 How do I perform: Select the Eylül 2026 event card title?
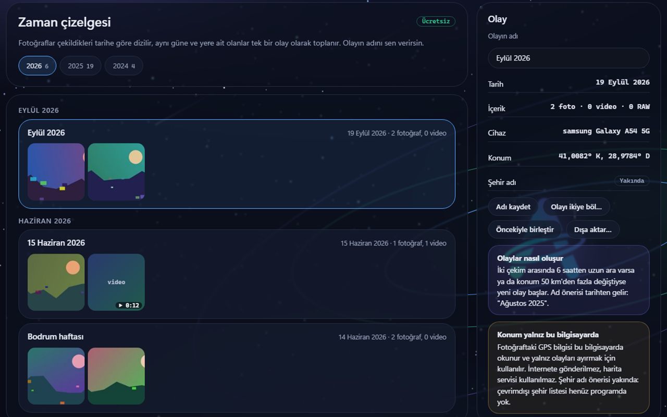(x=46, y=133)
